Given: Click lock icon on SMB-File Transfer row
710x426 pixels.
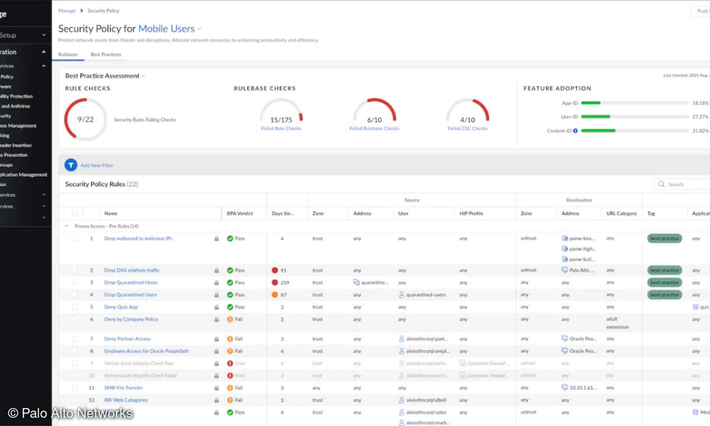Looking at the screenshot, I should point(217,388).
